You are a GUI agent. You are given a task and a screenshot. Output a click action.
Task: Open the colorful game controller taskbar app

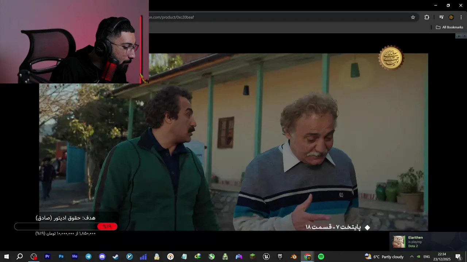pyautogui.click(x=239, y=257)
